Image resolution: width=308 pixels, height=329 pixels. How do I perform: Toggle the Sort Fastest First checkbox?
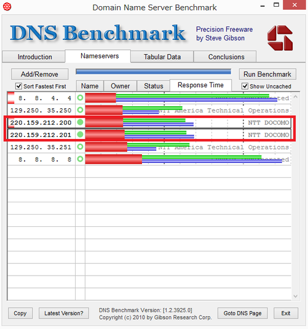point(18,86)
